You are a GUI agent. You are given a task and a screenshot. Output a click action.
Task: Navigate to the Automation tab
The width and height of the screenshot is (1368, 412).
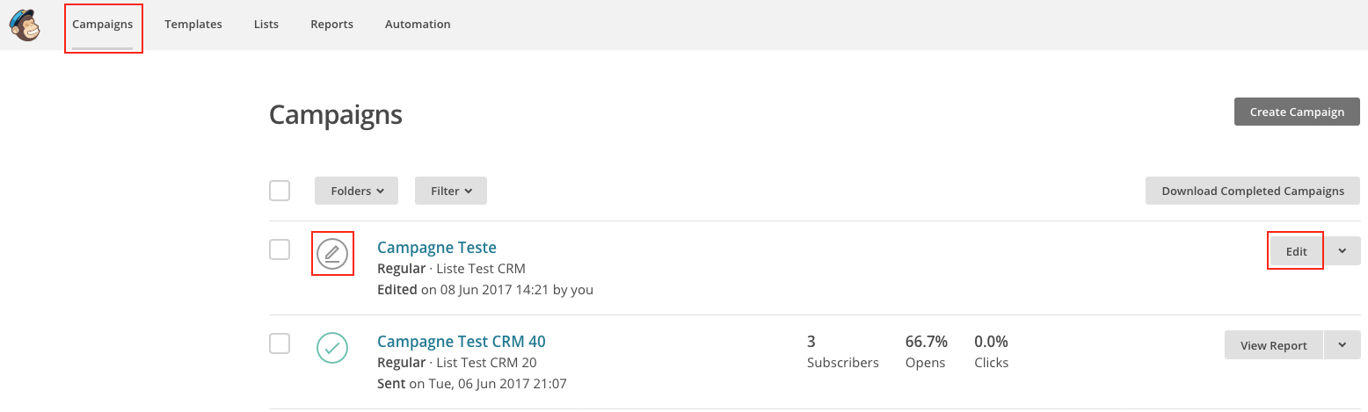click(x=418, y=25)
